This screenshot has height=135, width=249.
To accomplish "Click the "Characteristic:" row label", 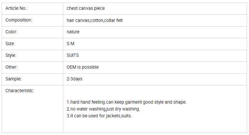I will (x=20, y=91).
